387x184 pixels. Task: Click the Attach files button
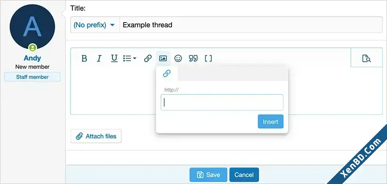[x=96, y=136]
